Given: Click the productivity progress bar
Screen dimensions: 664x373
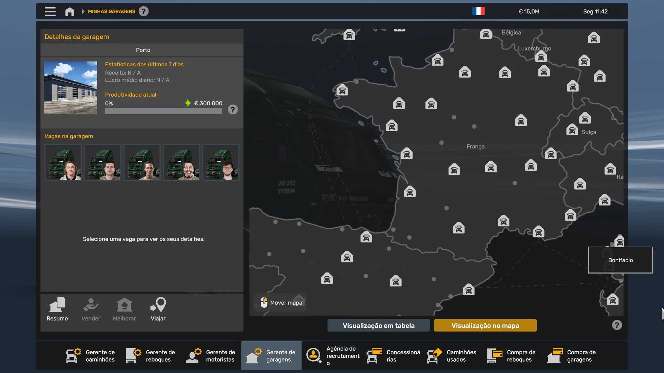Looking at the screenshot, I should coord(163,111).
